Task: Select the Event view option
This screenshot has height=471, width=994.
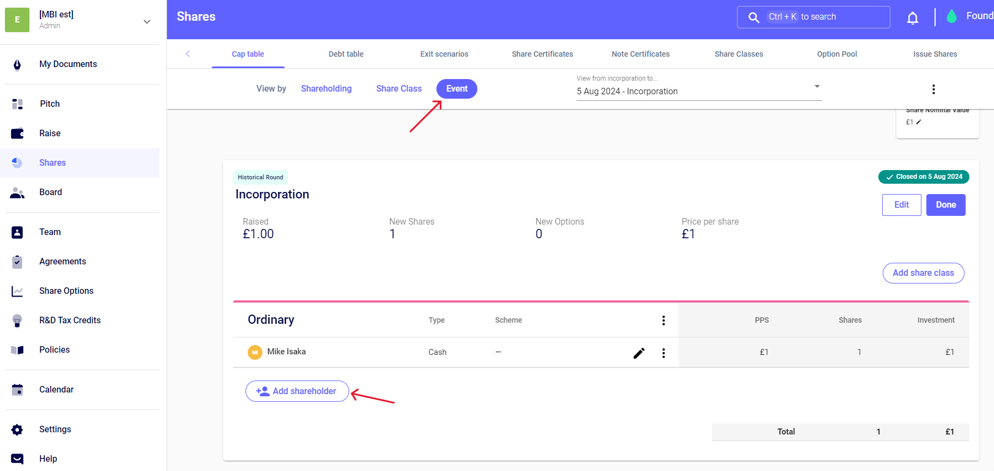Action: click(457, 89)
